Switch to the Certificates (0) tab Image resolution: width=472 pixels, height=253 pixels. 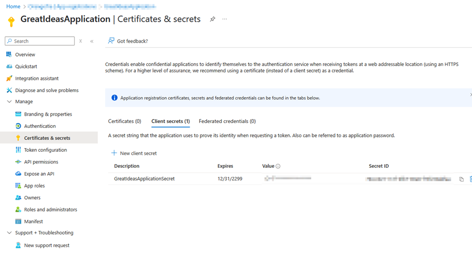(125, 121)
